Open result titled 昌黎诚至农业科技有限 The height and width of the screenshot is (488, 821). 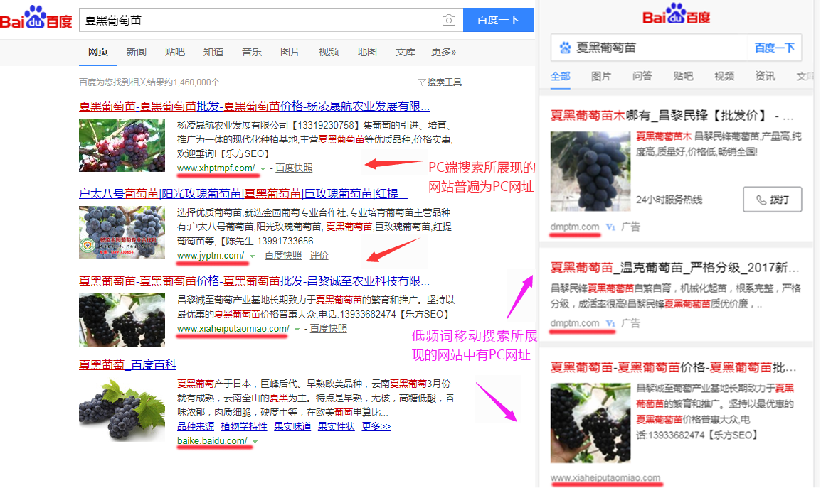[254, 281]
